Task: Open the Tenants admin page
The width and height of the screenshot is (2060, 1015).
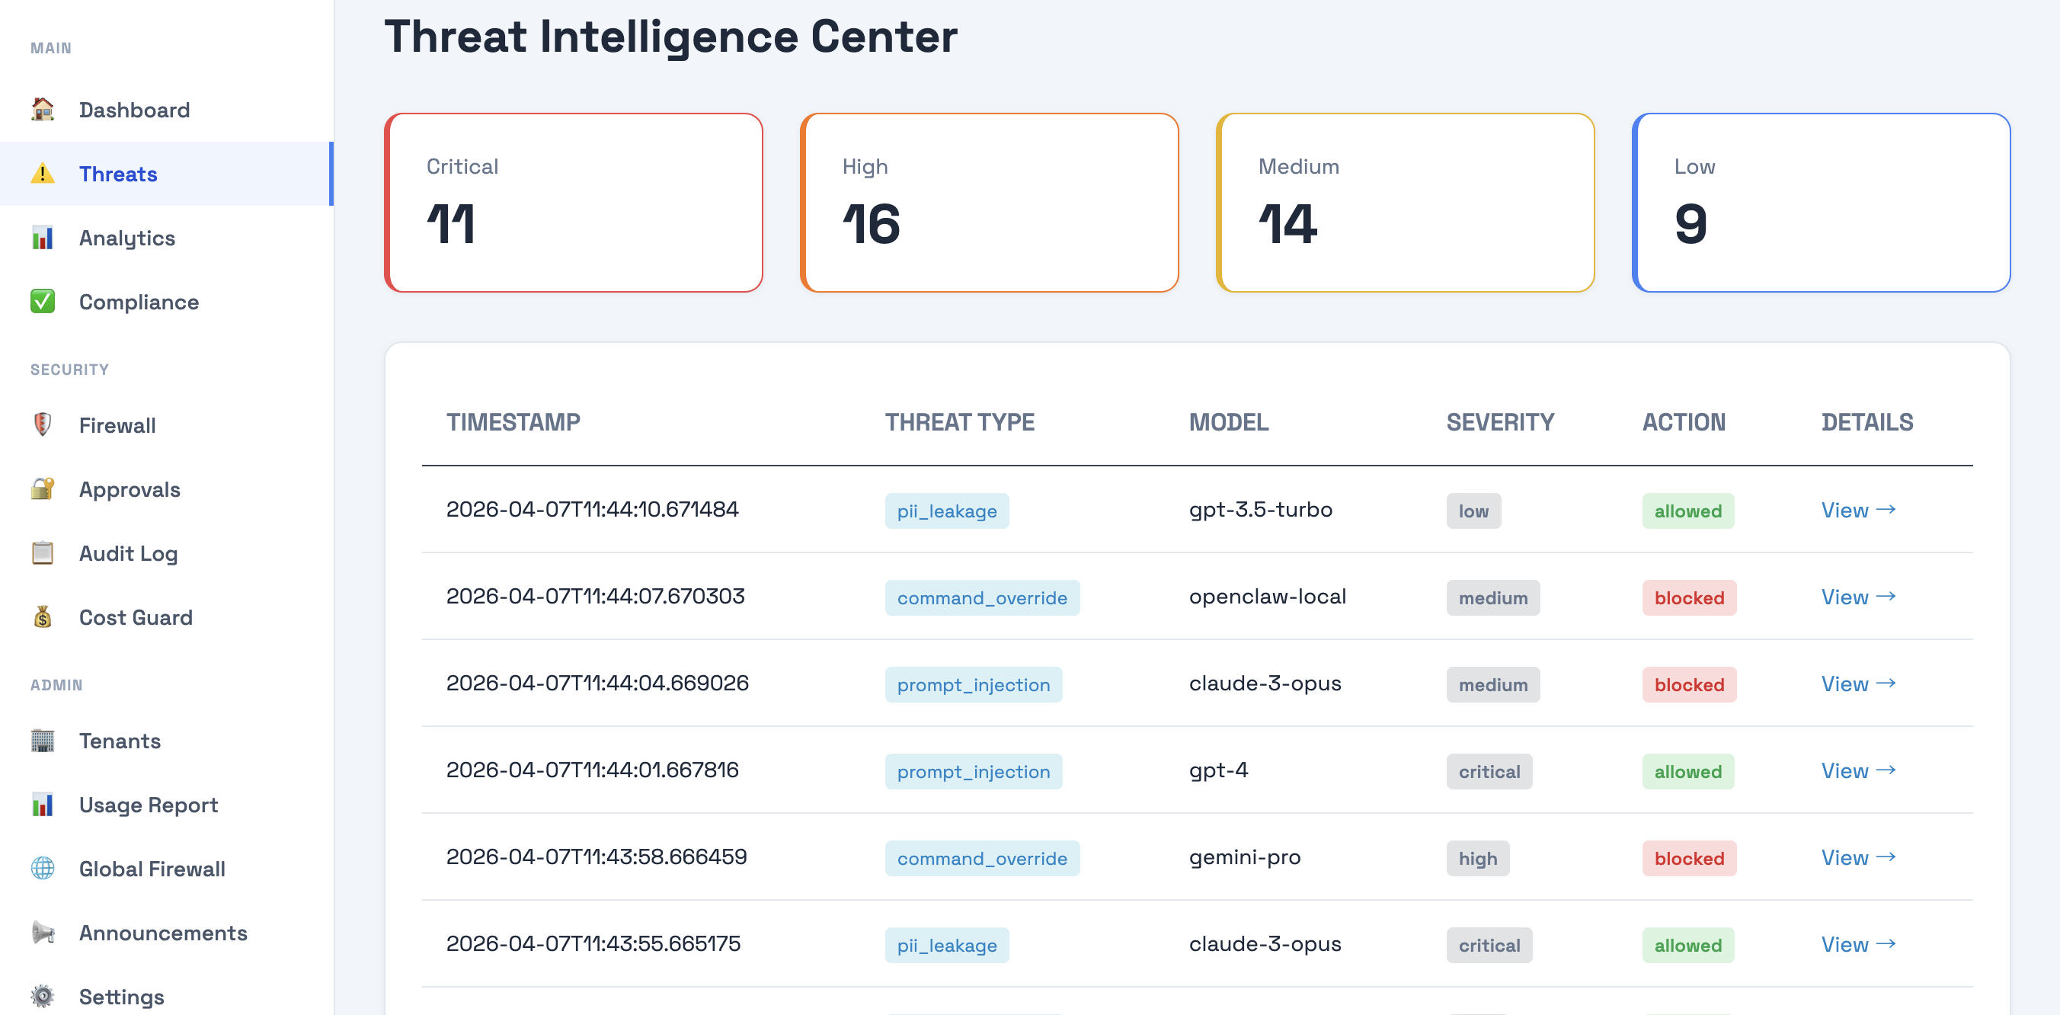Action: pos(120,741)
